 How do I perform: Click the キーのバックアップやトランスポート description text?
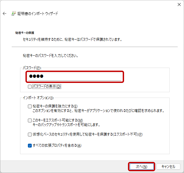(66, 125)
